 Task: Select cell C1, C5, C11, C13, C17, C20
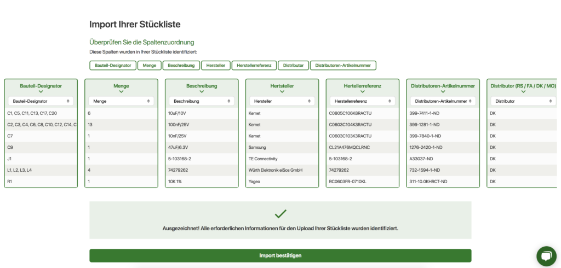(x=41, y=113)
